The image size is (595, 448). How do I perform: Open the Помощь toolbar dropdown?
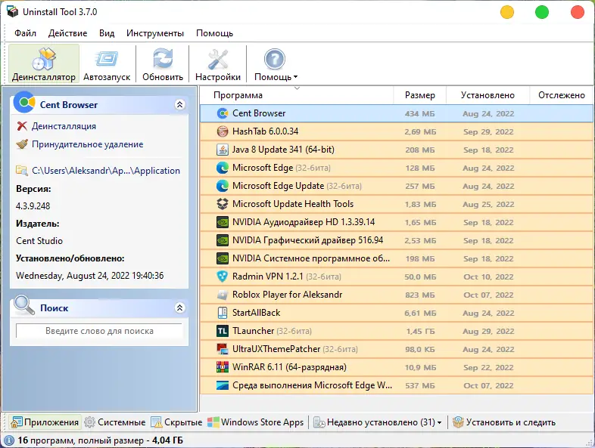point(275,63)
